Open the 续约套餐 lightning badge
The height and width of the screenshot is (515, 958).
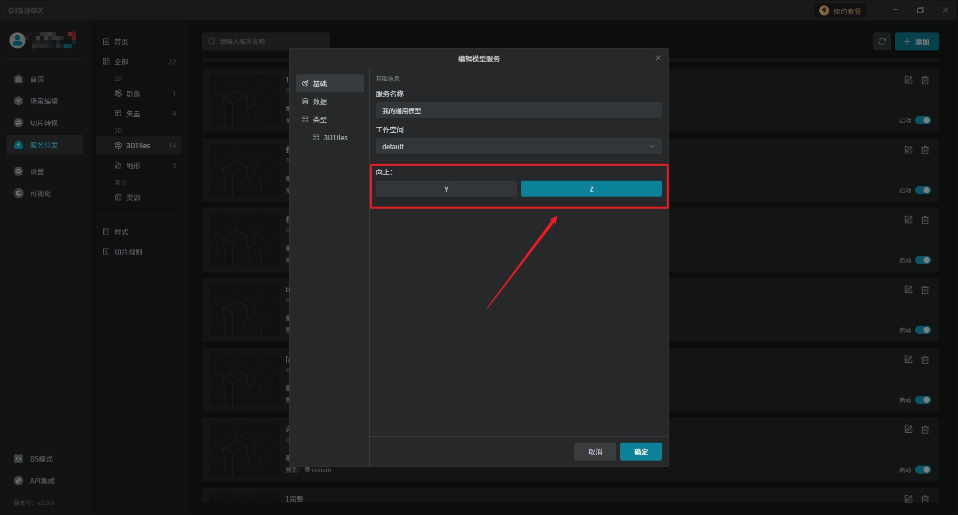click(841, 11)
